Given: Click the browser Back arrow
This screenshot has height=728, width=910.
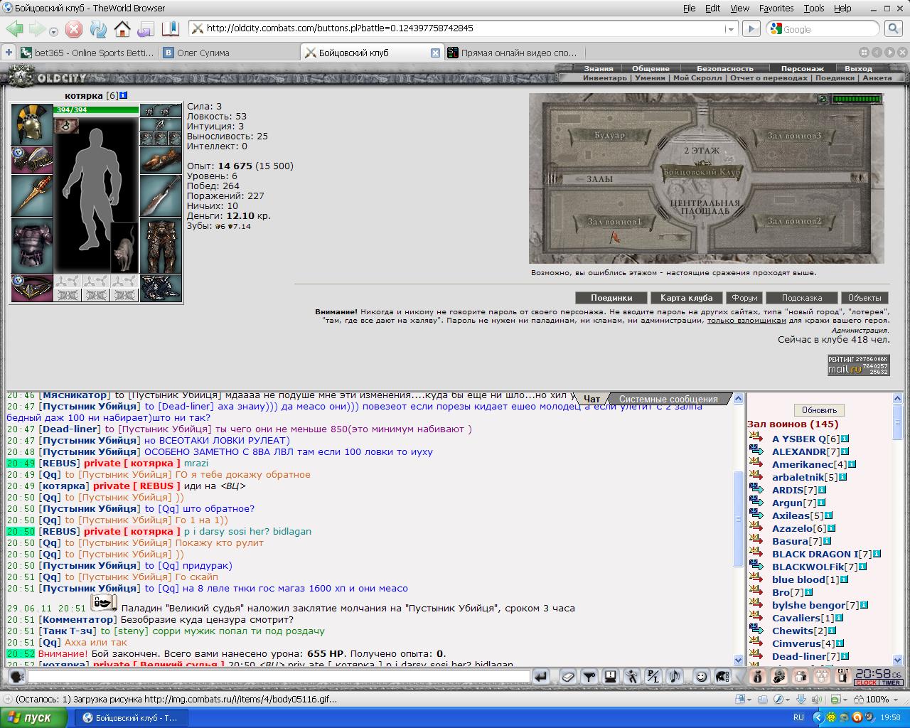Looking at the screenshot, I should click(x=14, y=29).
